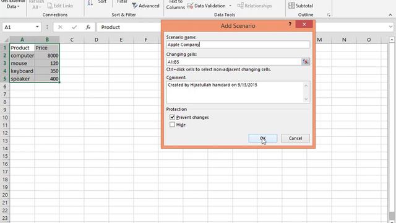Select column A header
This screenshot has width=396, height=223.
[22, 40]
